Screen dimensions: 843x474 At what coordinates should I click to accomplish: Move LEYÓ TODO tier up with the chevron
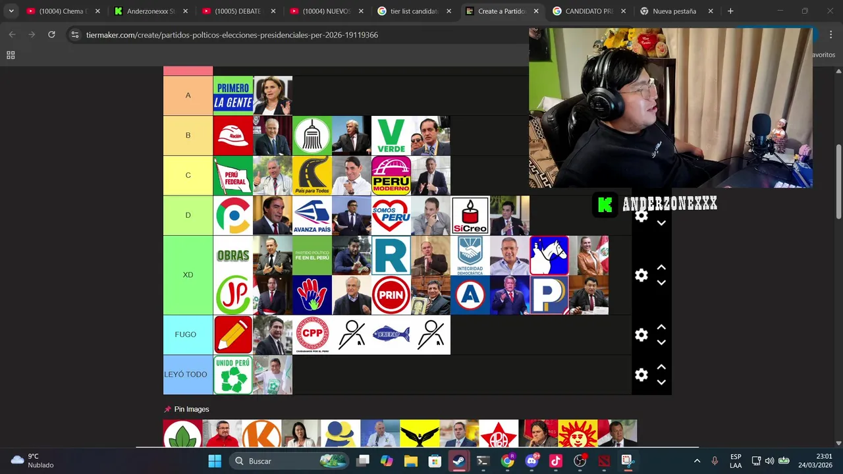coord(661,367)
